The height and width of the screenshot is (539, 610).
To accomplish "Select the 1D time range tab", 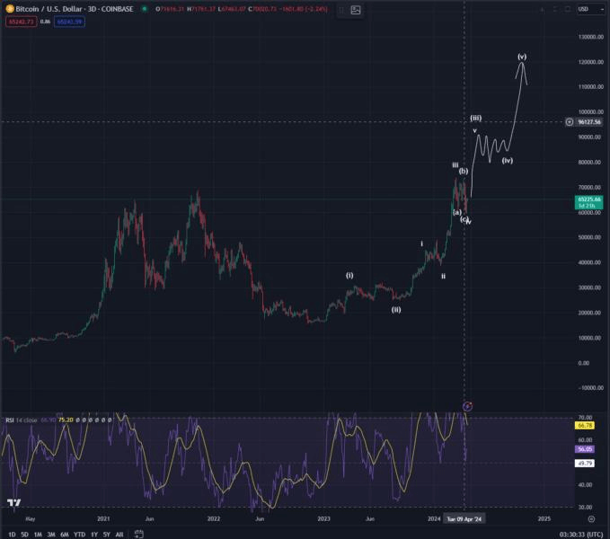I will tap(12, 535).
